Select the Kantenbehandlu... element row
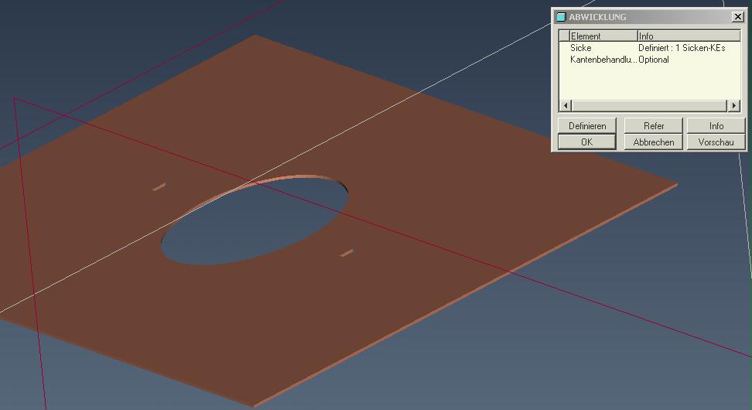Screen dimensions: 752x410 coord(650,60)
